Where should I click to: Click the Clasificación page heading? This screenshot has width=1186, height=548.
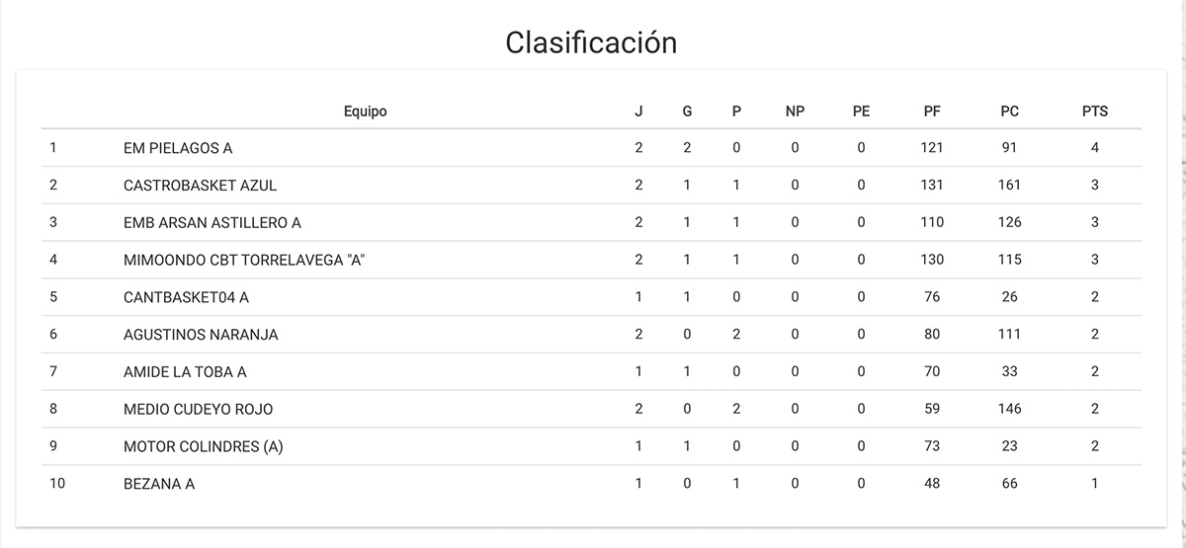click(591, 42)
